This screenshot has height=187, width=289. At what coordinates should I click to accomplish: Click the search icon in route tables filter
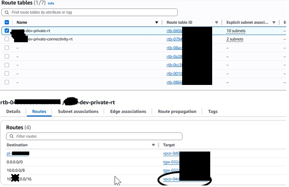[x=7, y=12]
